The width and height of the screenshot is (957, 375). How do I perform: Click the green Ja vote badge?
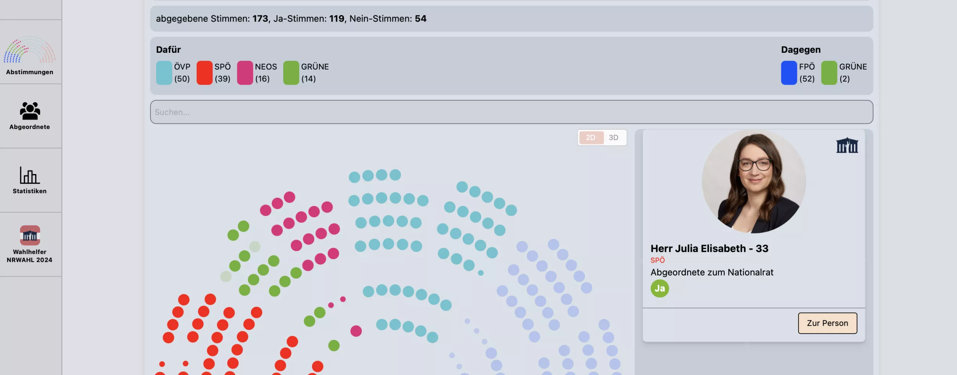pos(660,289)
